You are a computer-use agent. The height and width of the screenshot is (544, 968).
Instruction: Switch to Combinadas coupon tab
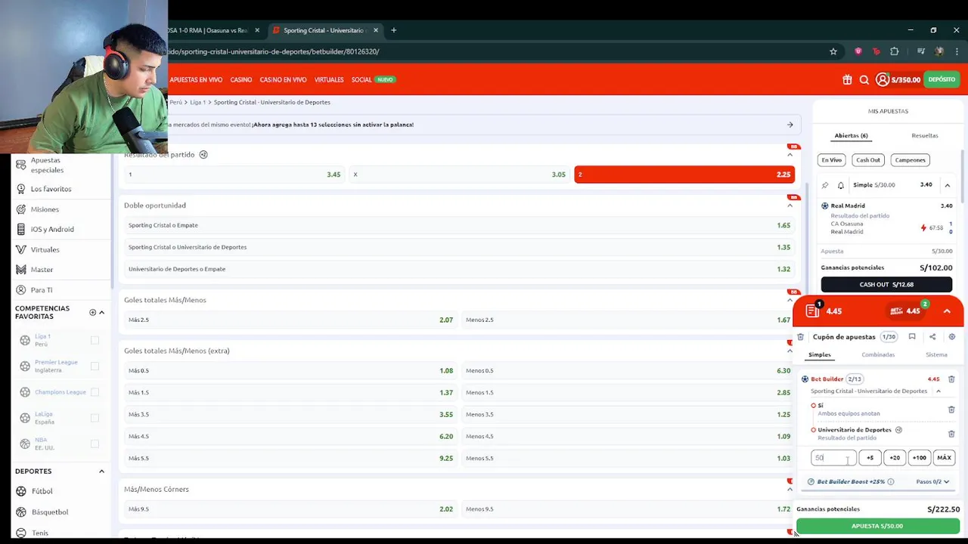coord(878,354)
